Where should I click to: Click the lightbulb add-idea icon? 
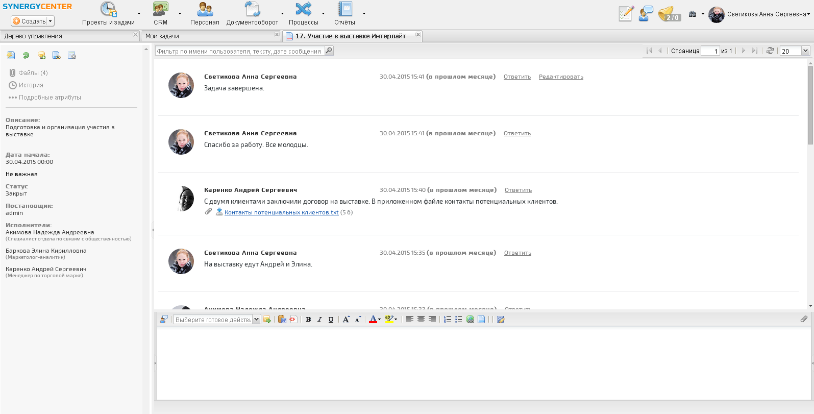[x=41, y=56]
